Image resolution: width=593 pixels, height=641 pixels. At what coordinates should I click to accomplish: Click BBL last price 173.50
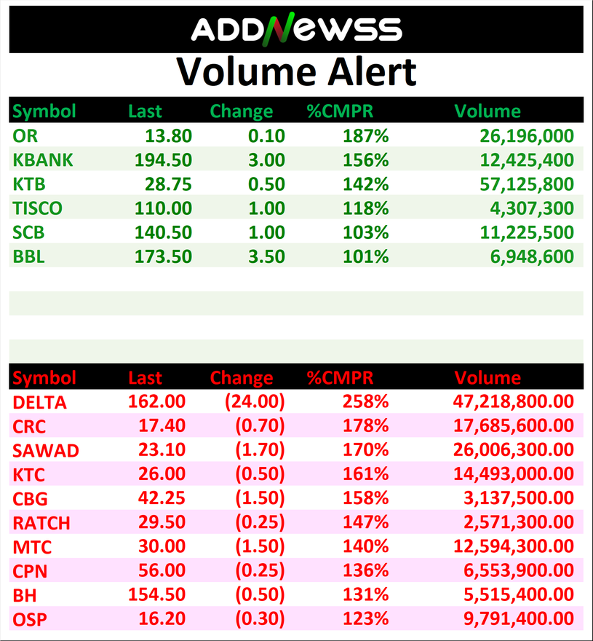coord(163,257)
